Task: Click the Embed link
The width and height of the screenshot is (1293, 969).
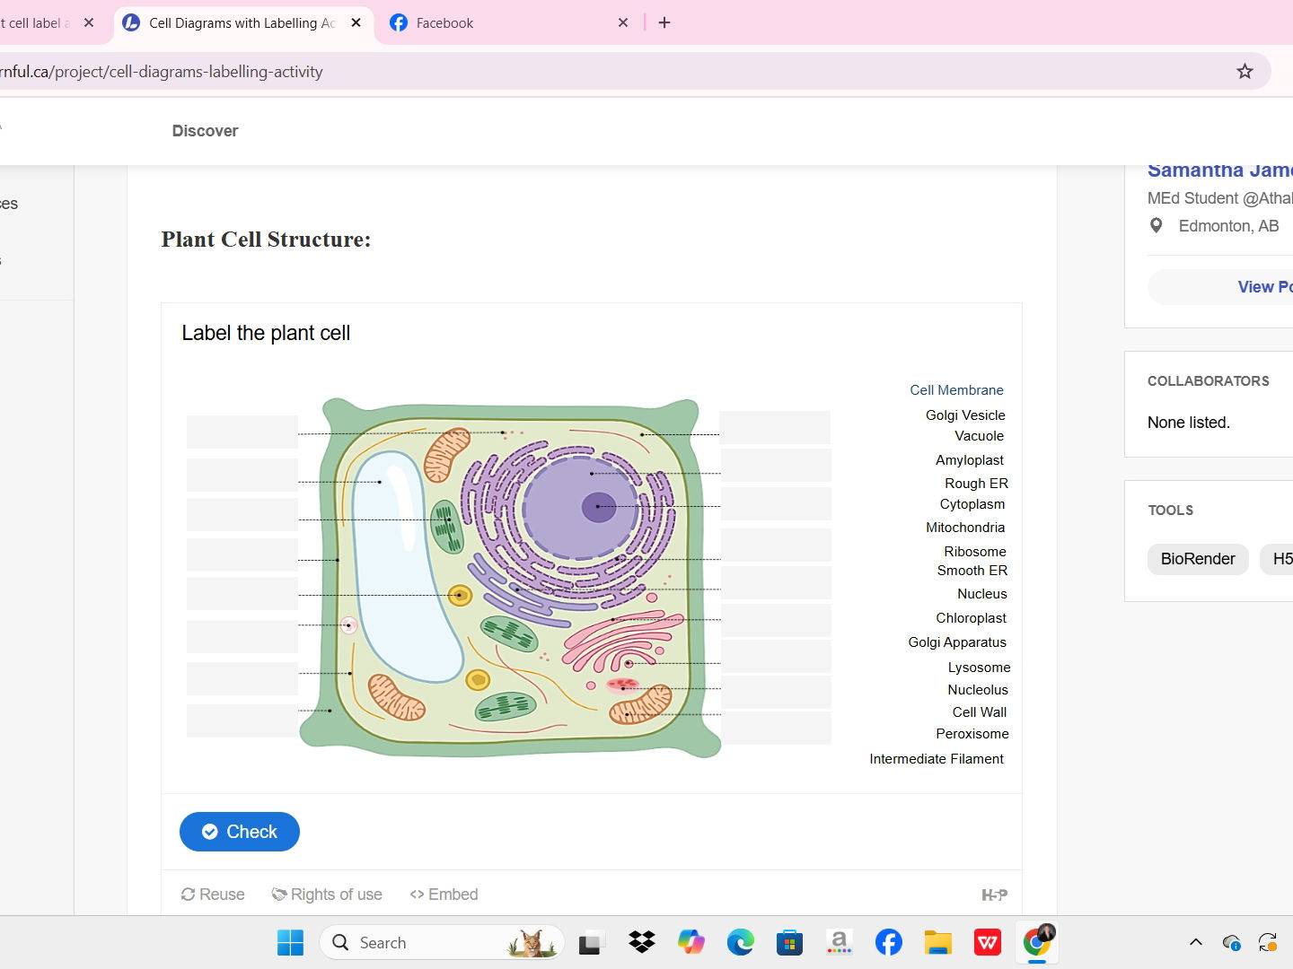Action: click(444, 895)
